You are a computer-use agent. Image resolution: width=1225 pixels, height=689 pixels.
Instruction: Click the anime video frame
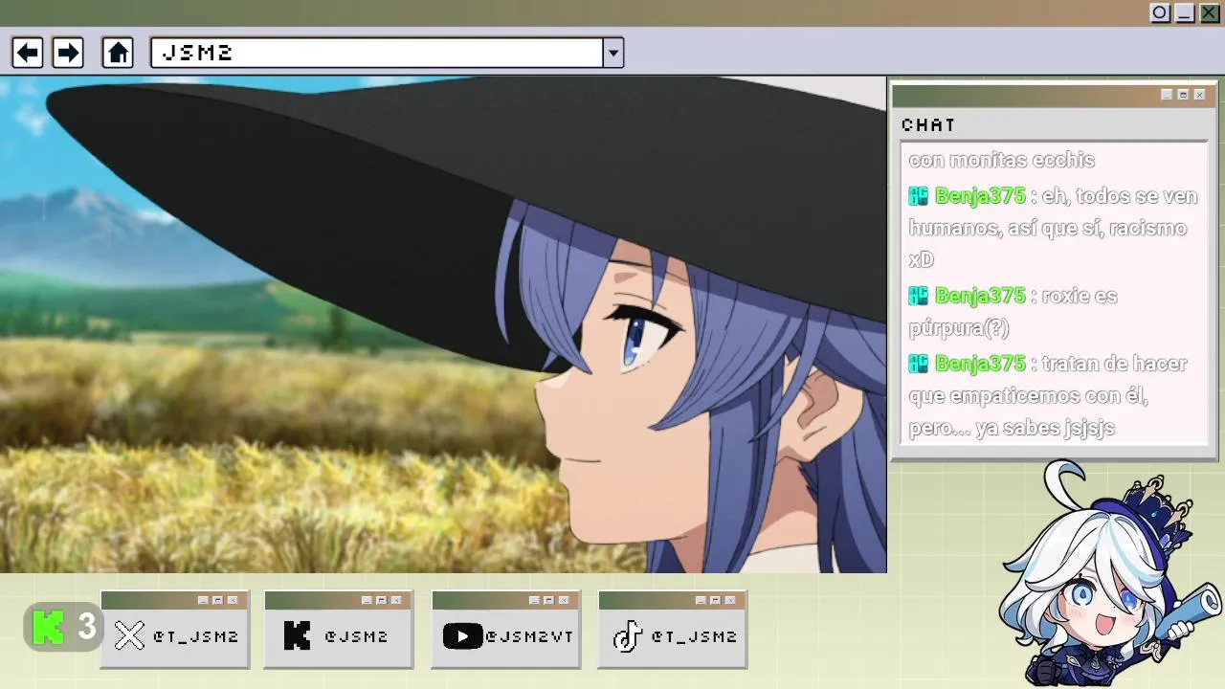tap(443, 324)
